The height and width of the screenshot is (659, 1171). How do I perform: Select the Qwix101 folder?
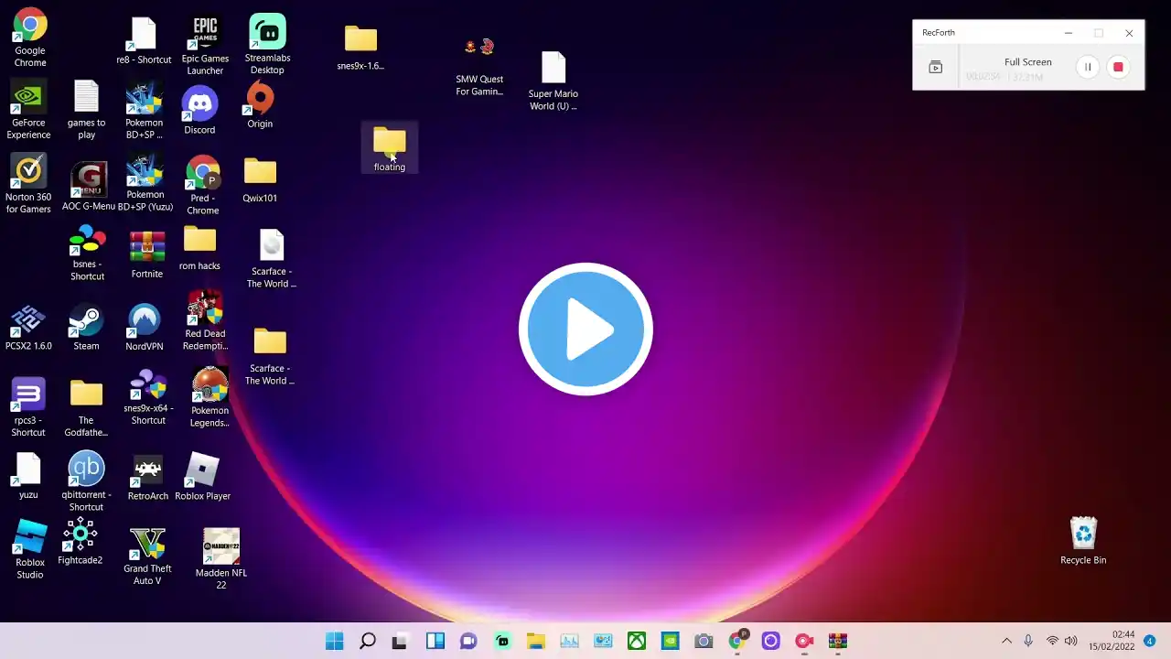pyautogui.click(x=260, y=180)
